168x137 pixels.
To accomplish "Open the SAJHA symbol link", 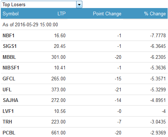I will coord(11,100).
